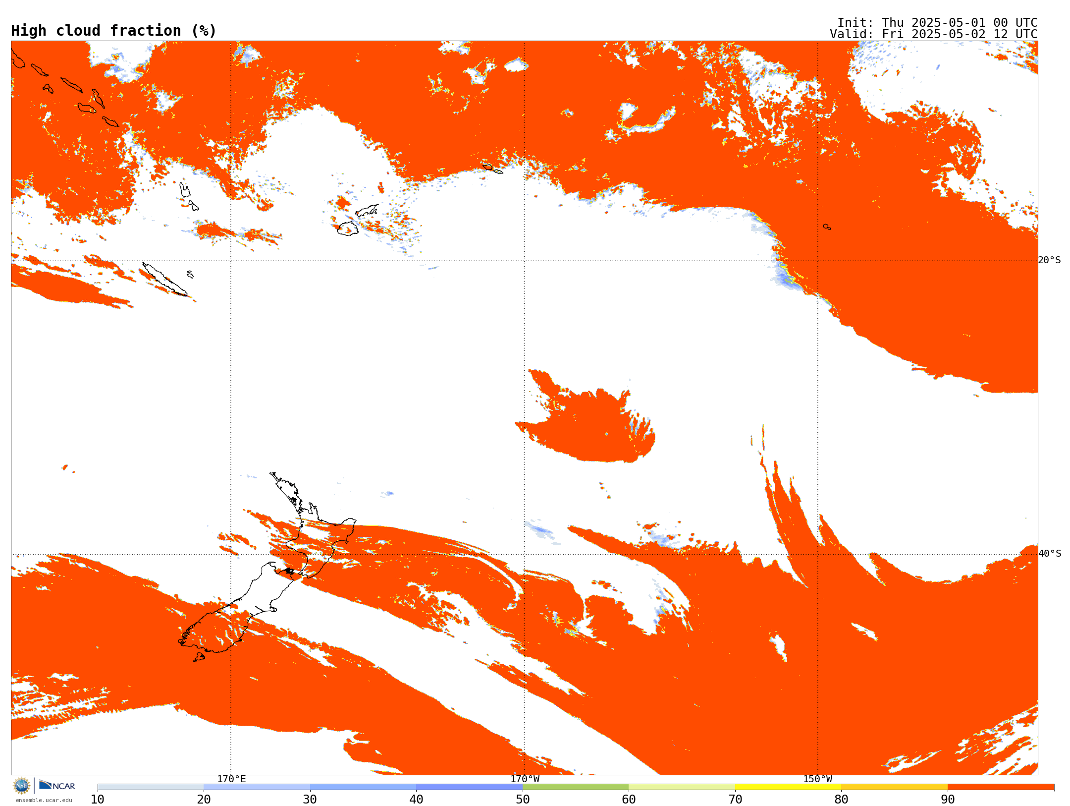Click the 20°S latitude label

(1049, 260)
